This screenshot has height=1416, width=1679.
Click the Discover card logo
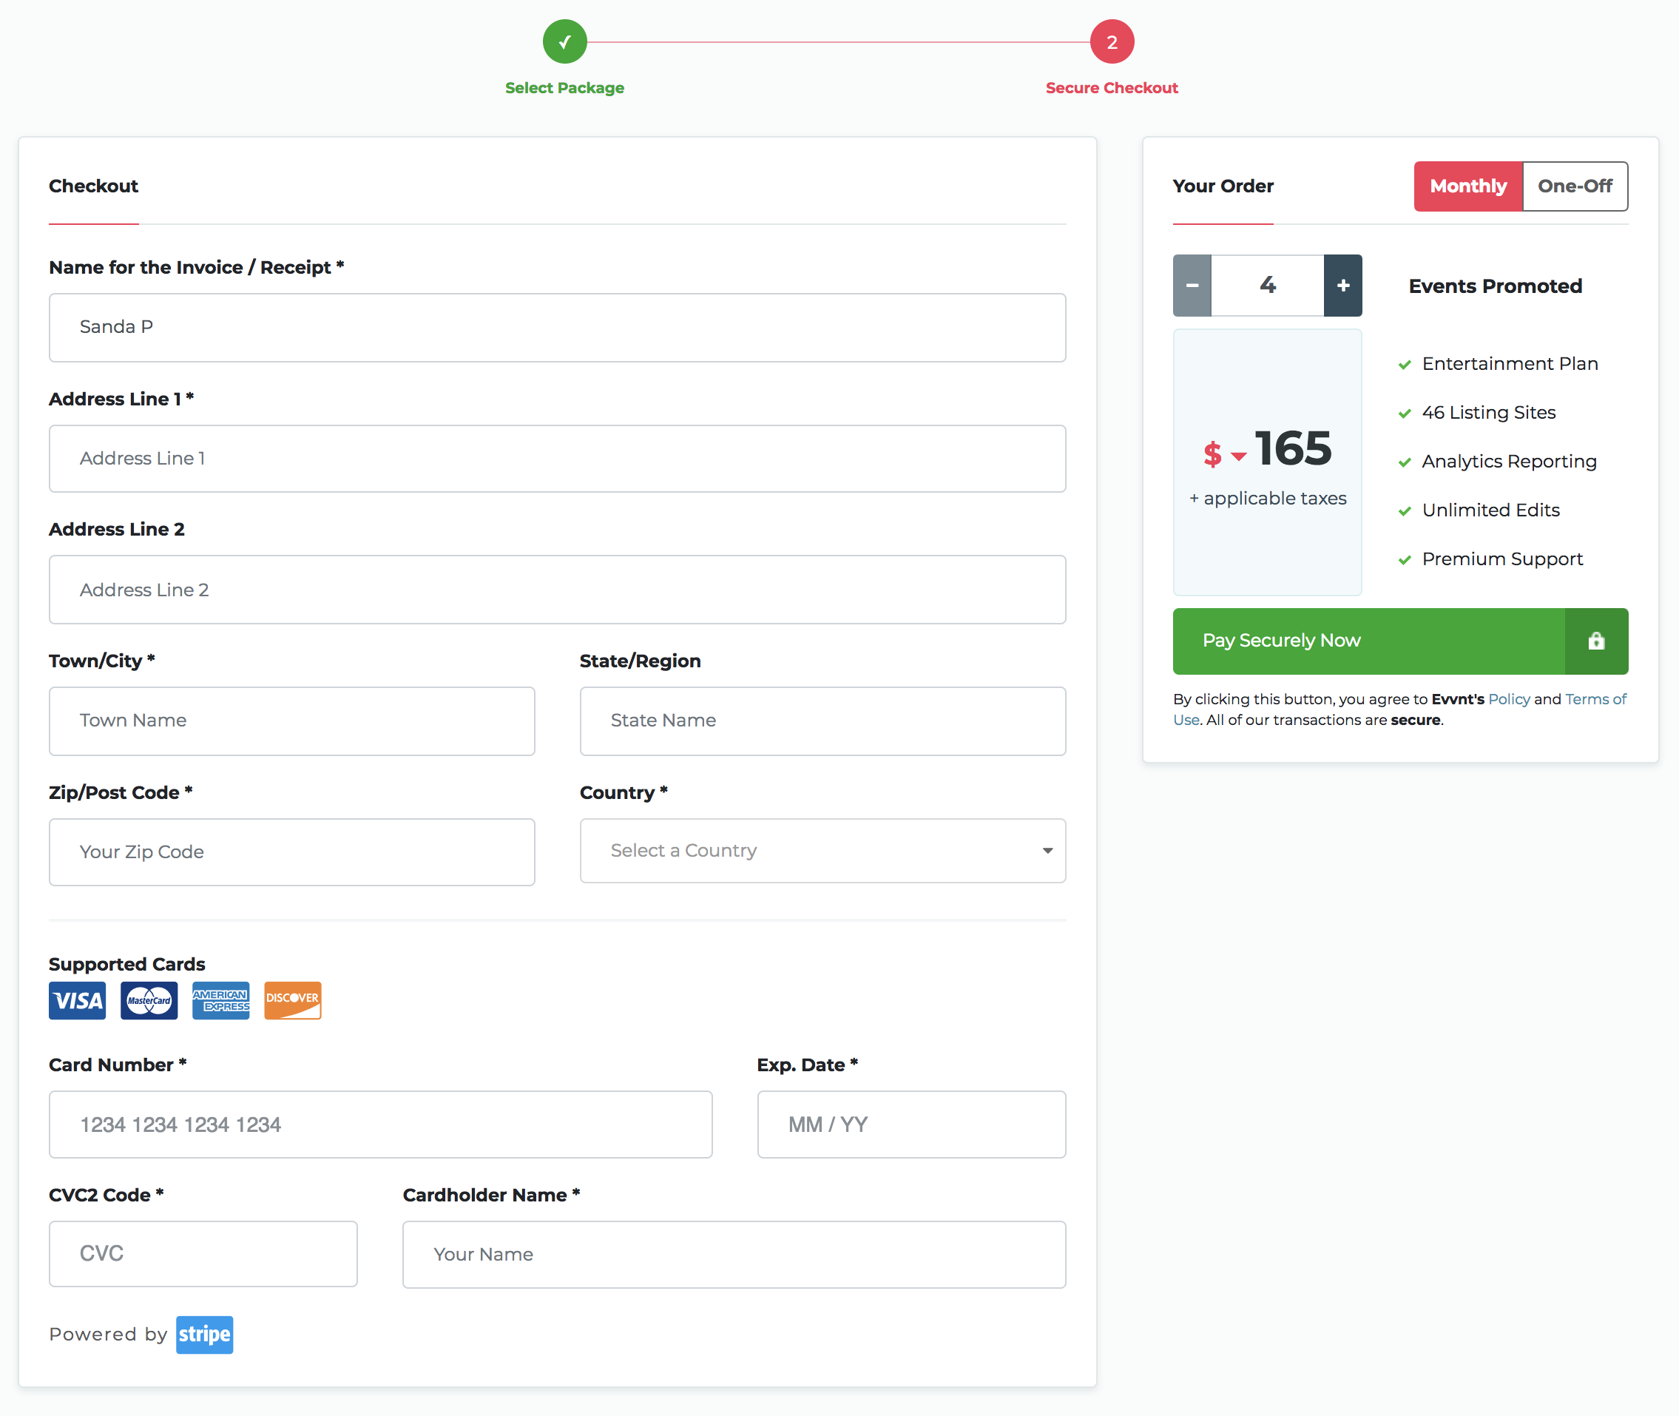[293, 1000]
